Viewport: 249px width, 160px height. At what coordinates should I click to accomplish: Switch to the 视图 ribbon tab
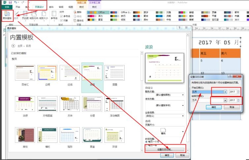click(71, 7)
